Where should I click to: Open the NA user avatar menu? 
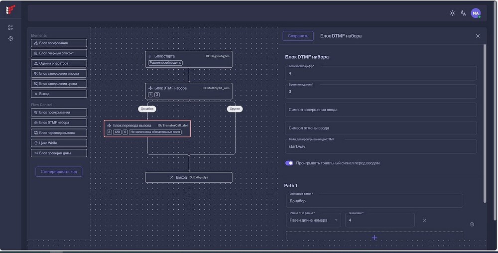[x=476, y=13]
